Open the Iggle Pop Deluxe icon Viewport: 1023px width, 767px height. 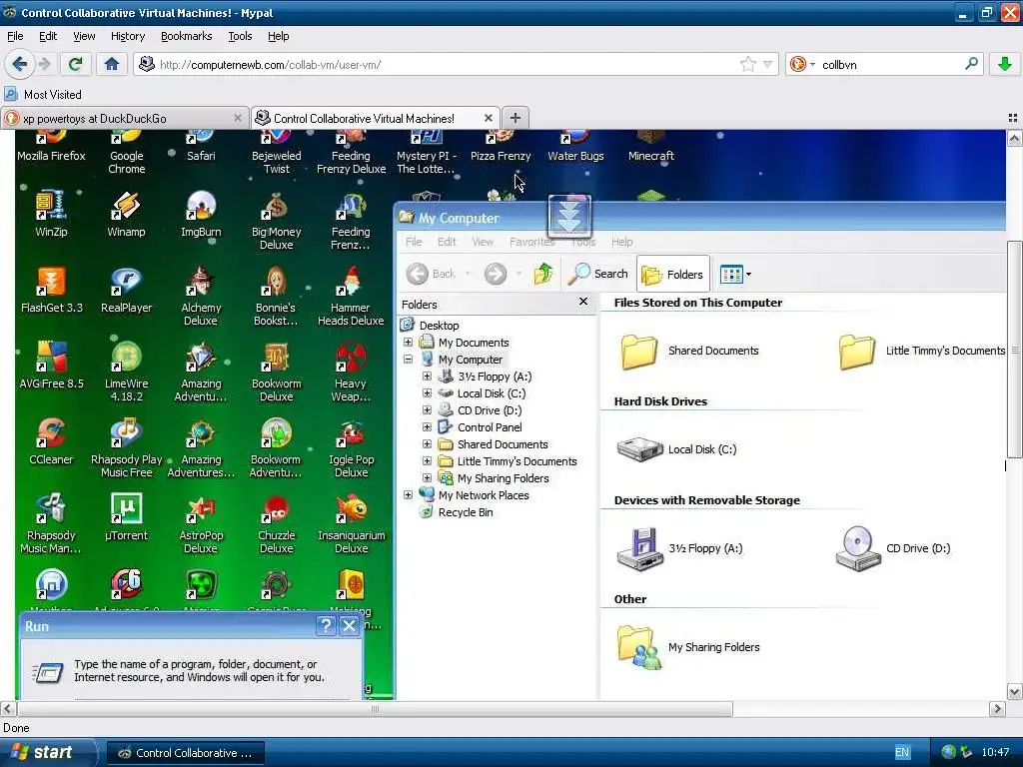(351, 448)
